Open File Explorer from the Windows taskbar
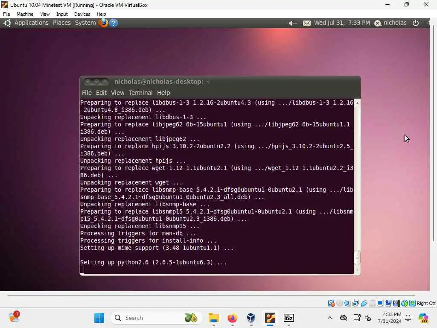This screenshot has height=328, width=437. [x=214, y=318]
